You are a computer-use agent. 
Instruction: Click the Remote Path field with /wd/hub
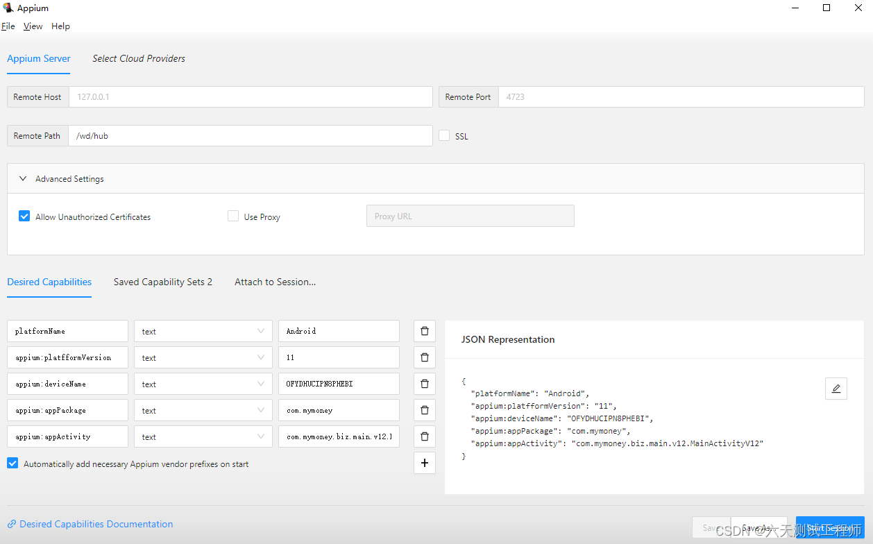tap(251, 136)
